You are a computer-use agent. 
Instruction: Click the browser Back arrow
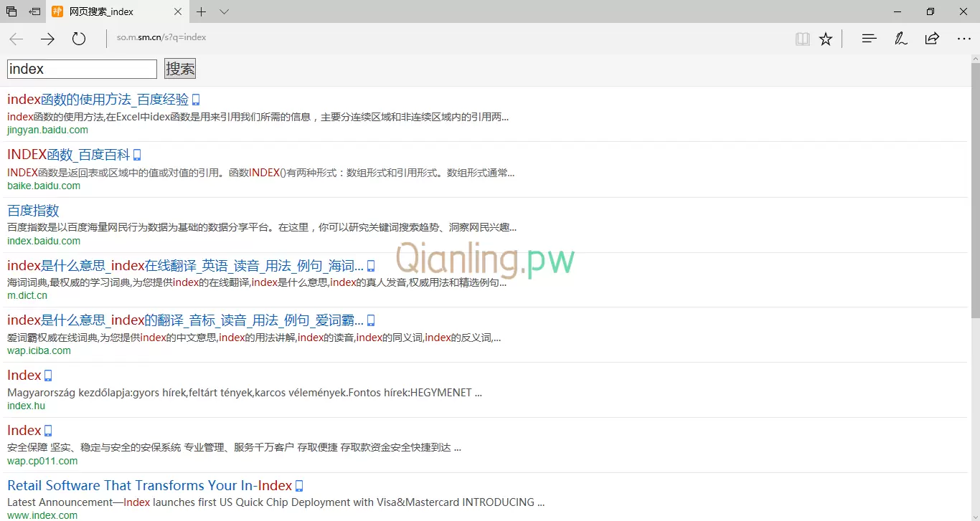pos(17,39)
